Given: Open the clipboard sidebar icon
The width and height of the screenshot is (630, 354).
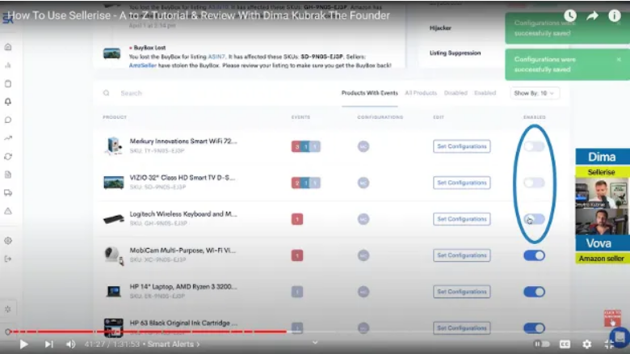Looking at the screenshot, I should point(8,84).
